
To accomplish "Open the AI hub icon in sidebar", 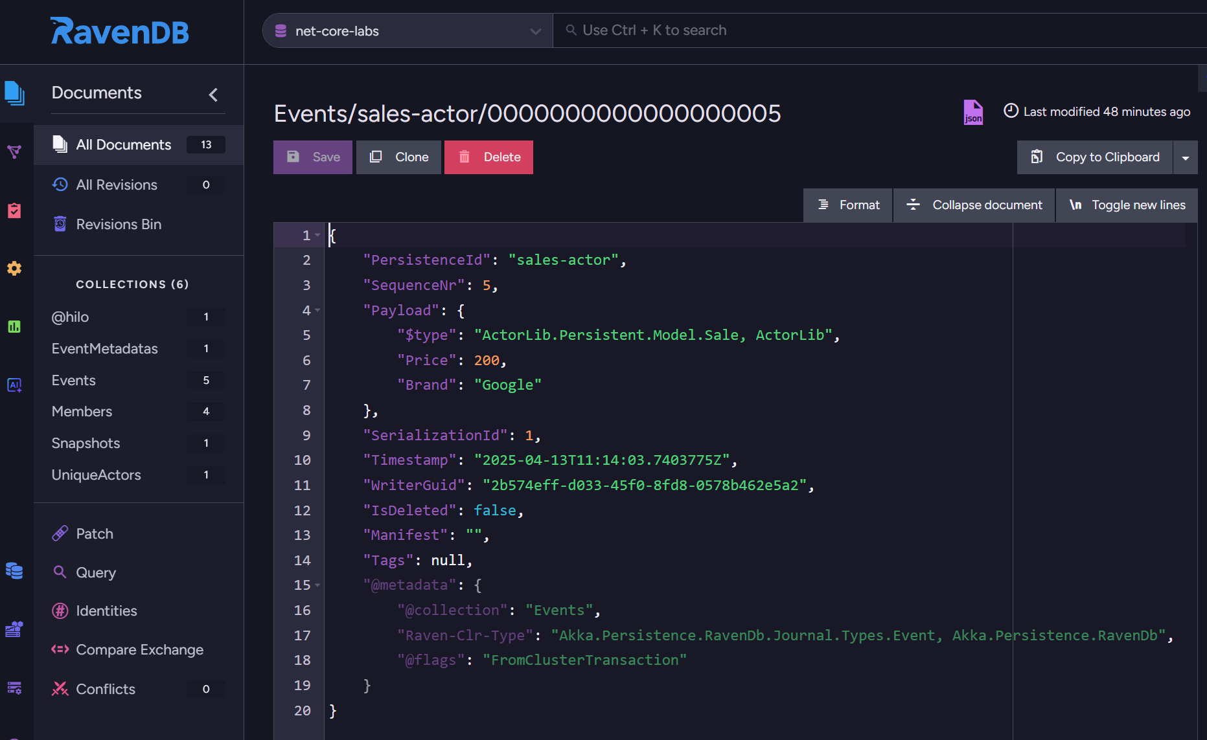I will pos(14,385).
